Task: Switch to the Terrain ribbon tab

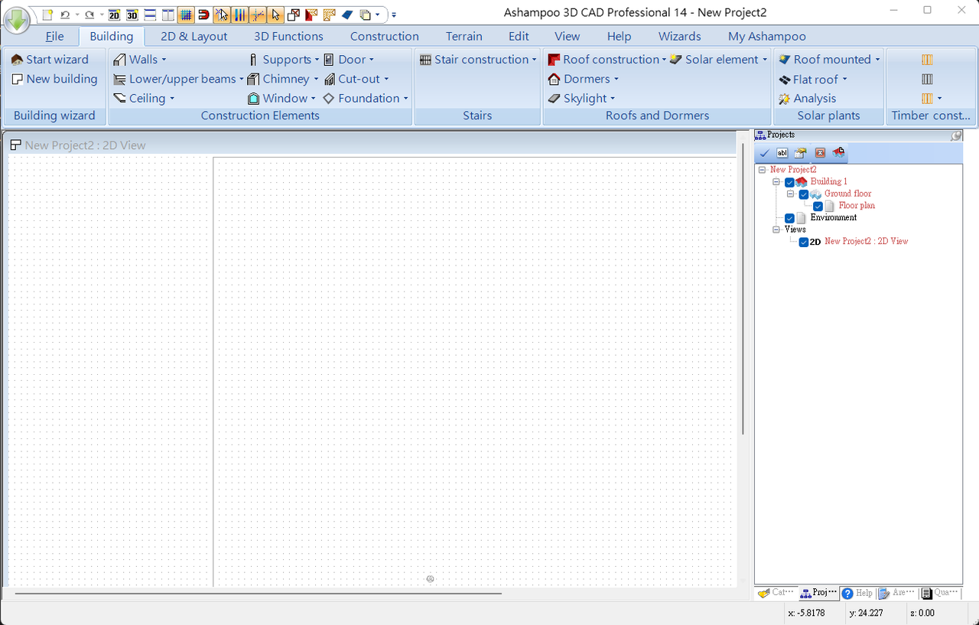Action: 463,36
